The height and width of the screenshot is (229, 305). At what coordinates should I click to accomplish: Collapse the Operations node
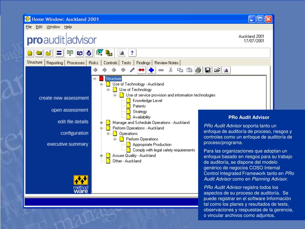[108, 134]
